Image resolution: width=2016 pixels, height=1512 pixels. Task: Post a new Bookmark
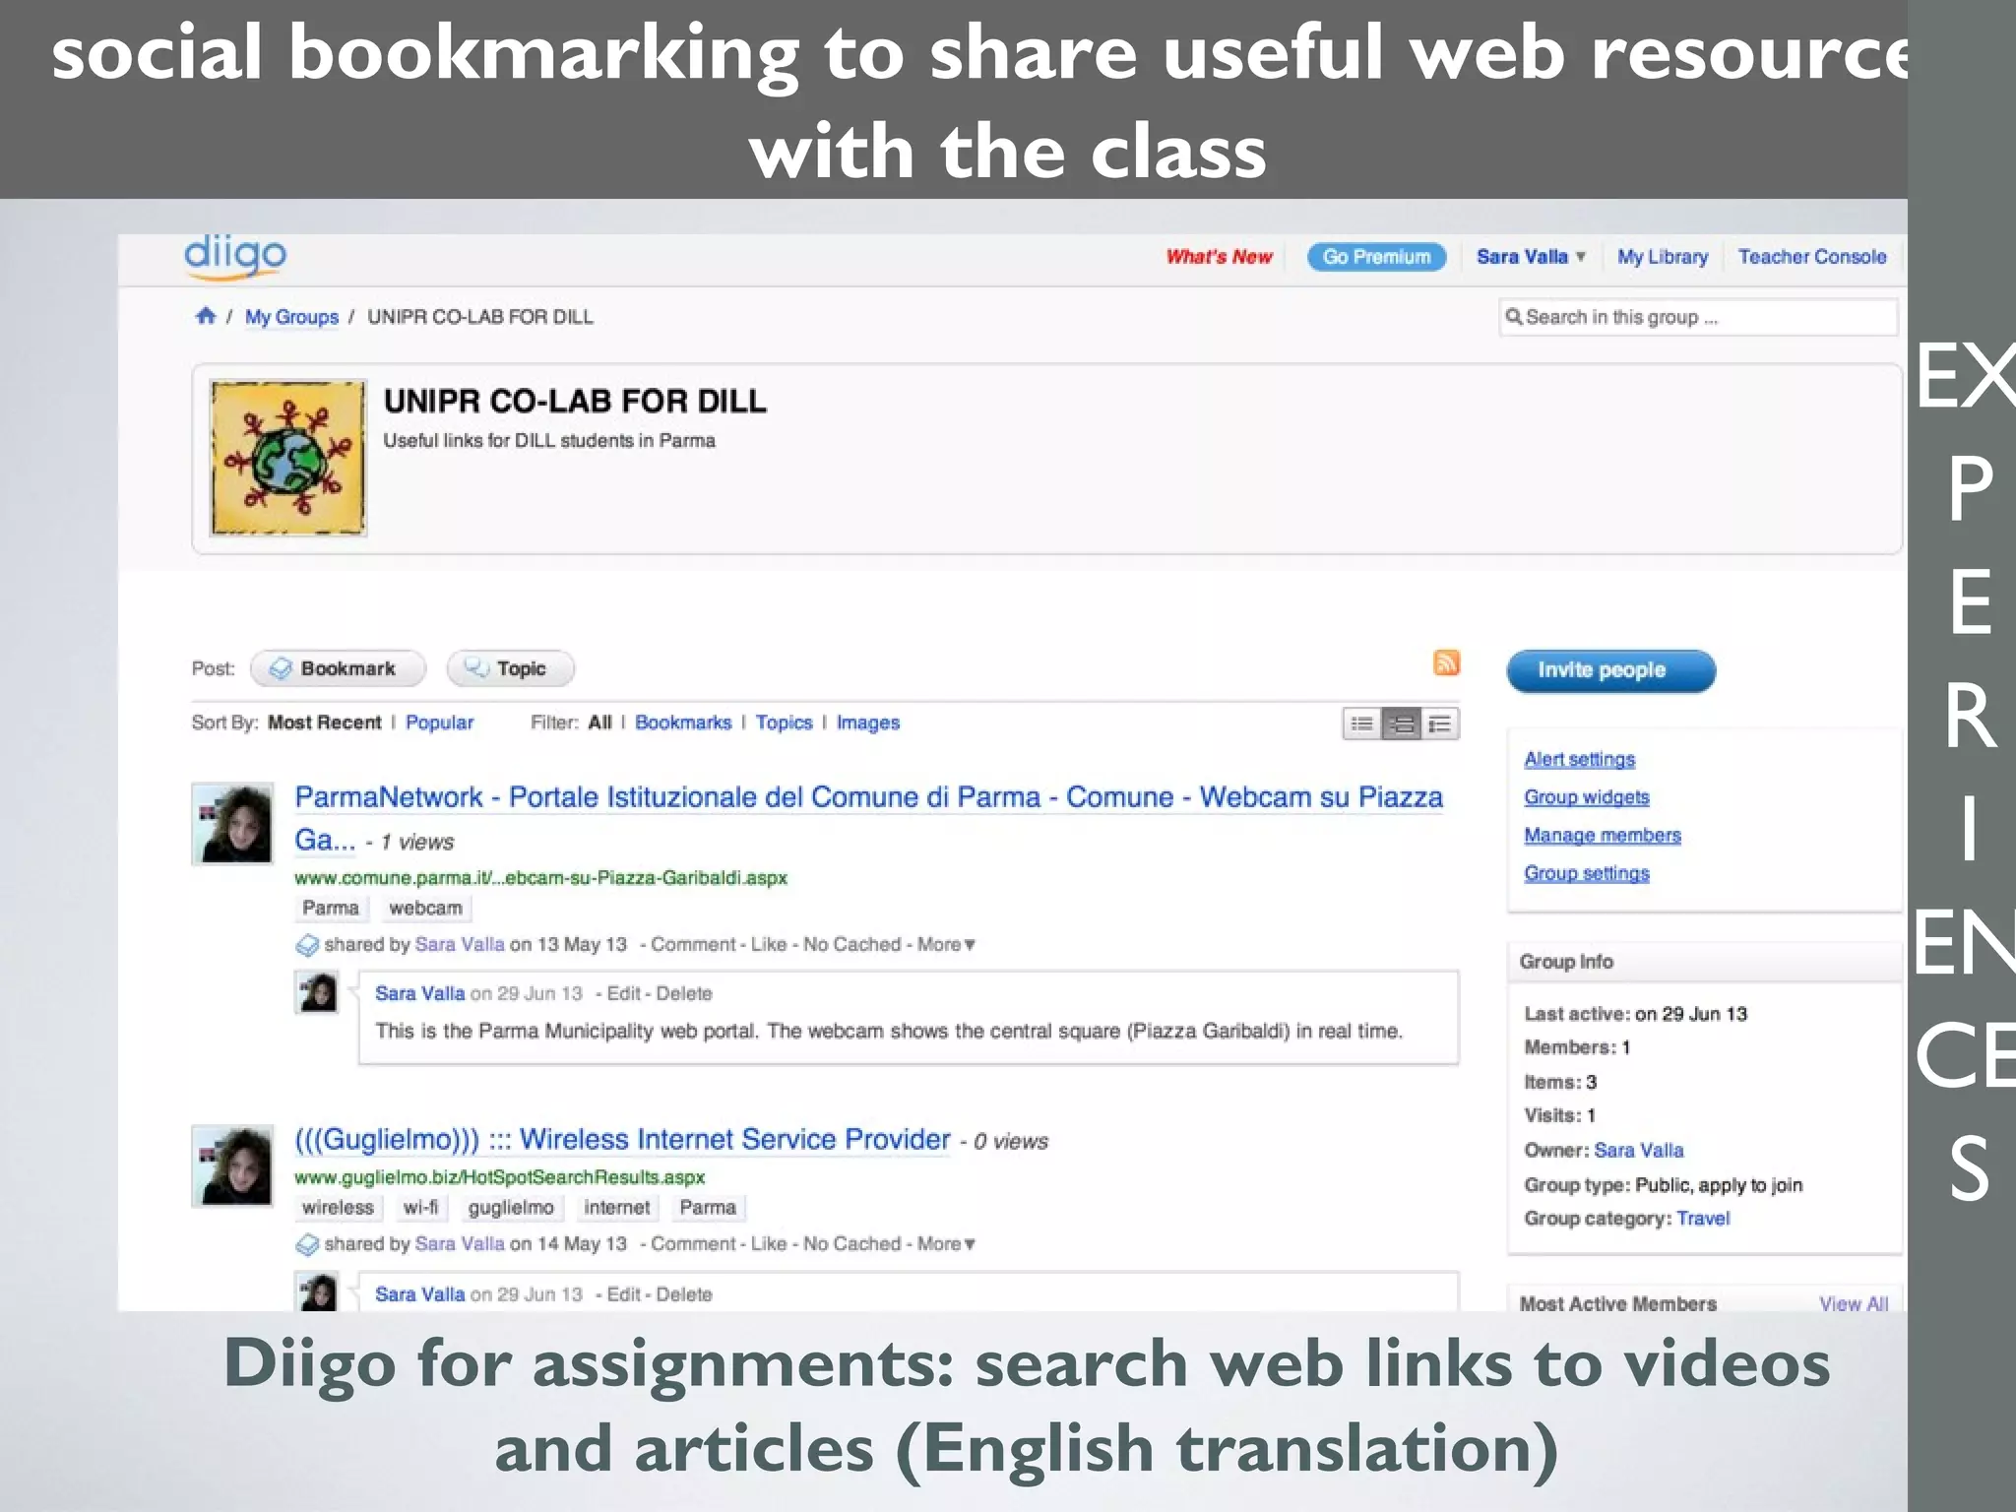click(338, 668)
